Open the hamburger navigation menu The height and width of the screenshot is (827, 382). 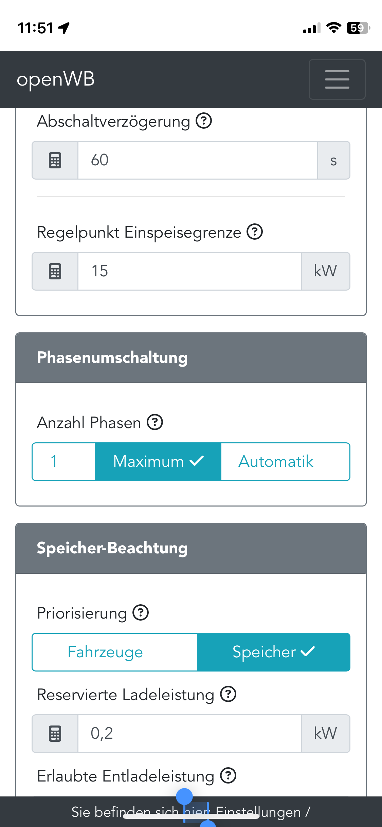pos(337,79)
